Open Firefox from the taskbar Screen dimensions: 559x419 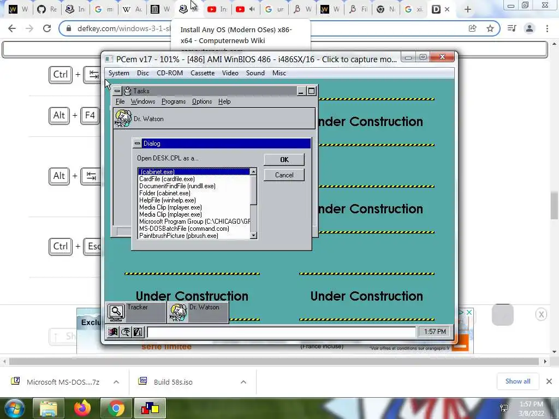click(82, 408)
